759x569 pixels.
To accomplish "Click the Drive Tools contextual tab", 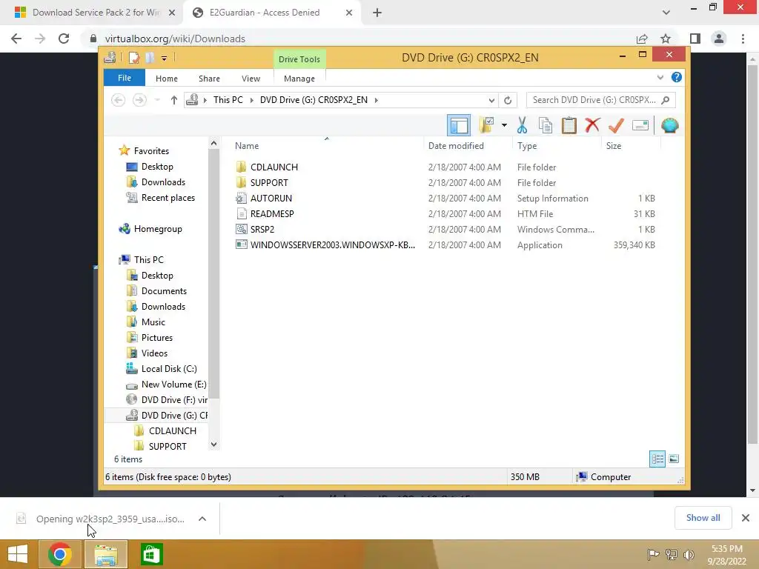I will pos(299,59).
